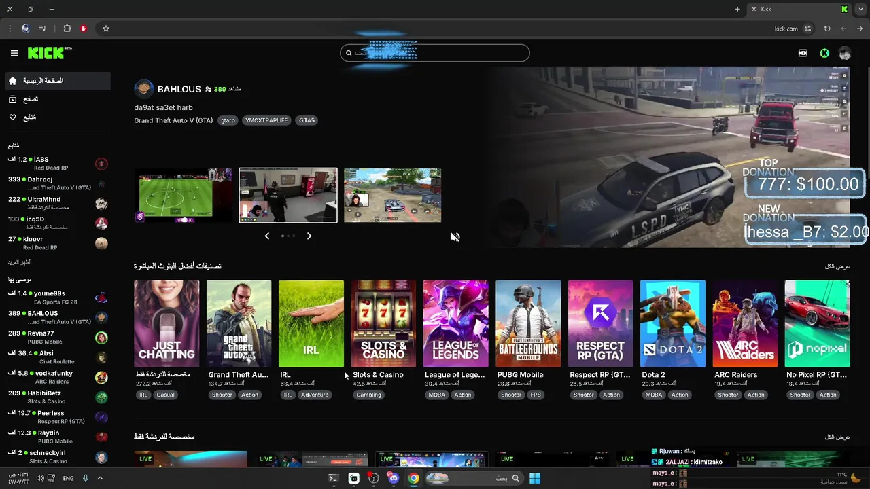Click Grand Theft Auto V (GTA) category text
Screen dimensions: 870x489
point(173,120)
